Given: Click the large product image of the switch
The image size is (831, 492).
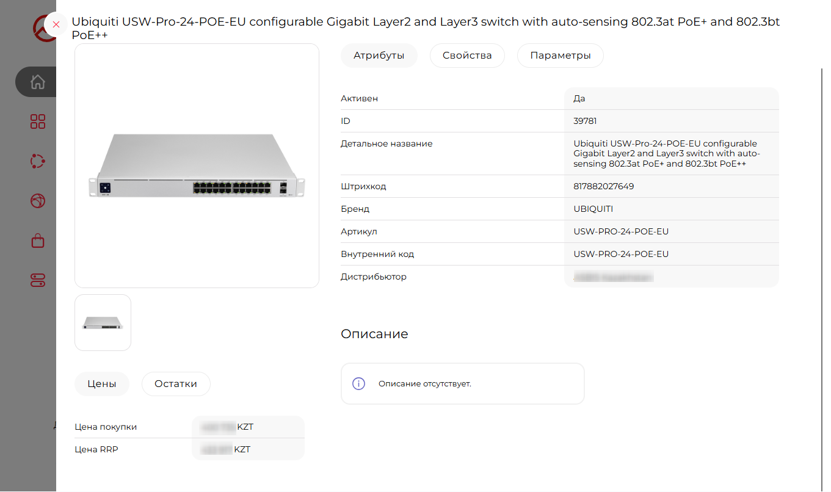Looking at the screenshot, I should [197, 165].
